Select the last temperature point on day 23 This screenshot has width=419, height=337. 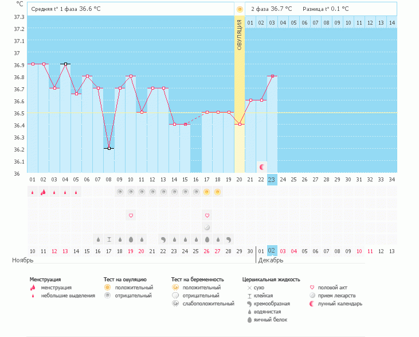coord(272,76)
